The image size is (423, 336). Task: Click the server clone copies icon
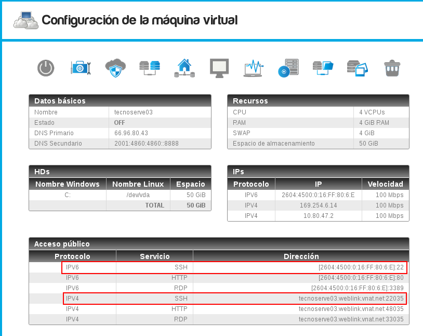pos(357,68)
